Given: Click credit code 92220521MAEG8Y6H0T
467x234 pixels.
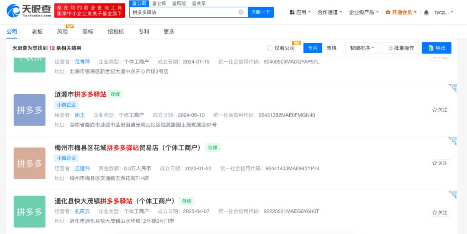Looking at the screenshot, I should coord(291,212).
